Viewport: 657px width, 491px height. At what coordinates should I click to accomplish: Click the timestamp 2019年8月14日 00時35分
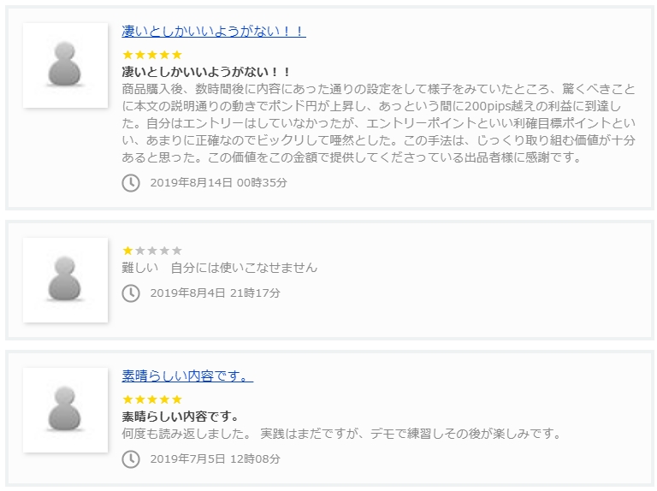(x=218, y=183)
